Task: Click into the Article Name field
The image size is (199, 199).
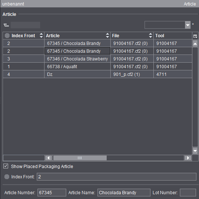Action: pyautogui.click(x=124, y=192)
